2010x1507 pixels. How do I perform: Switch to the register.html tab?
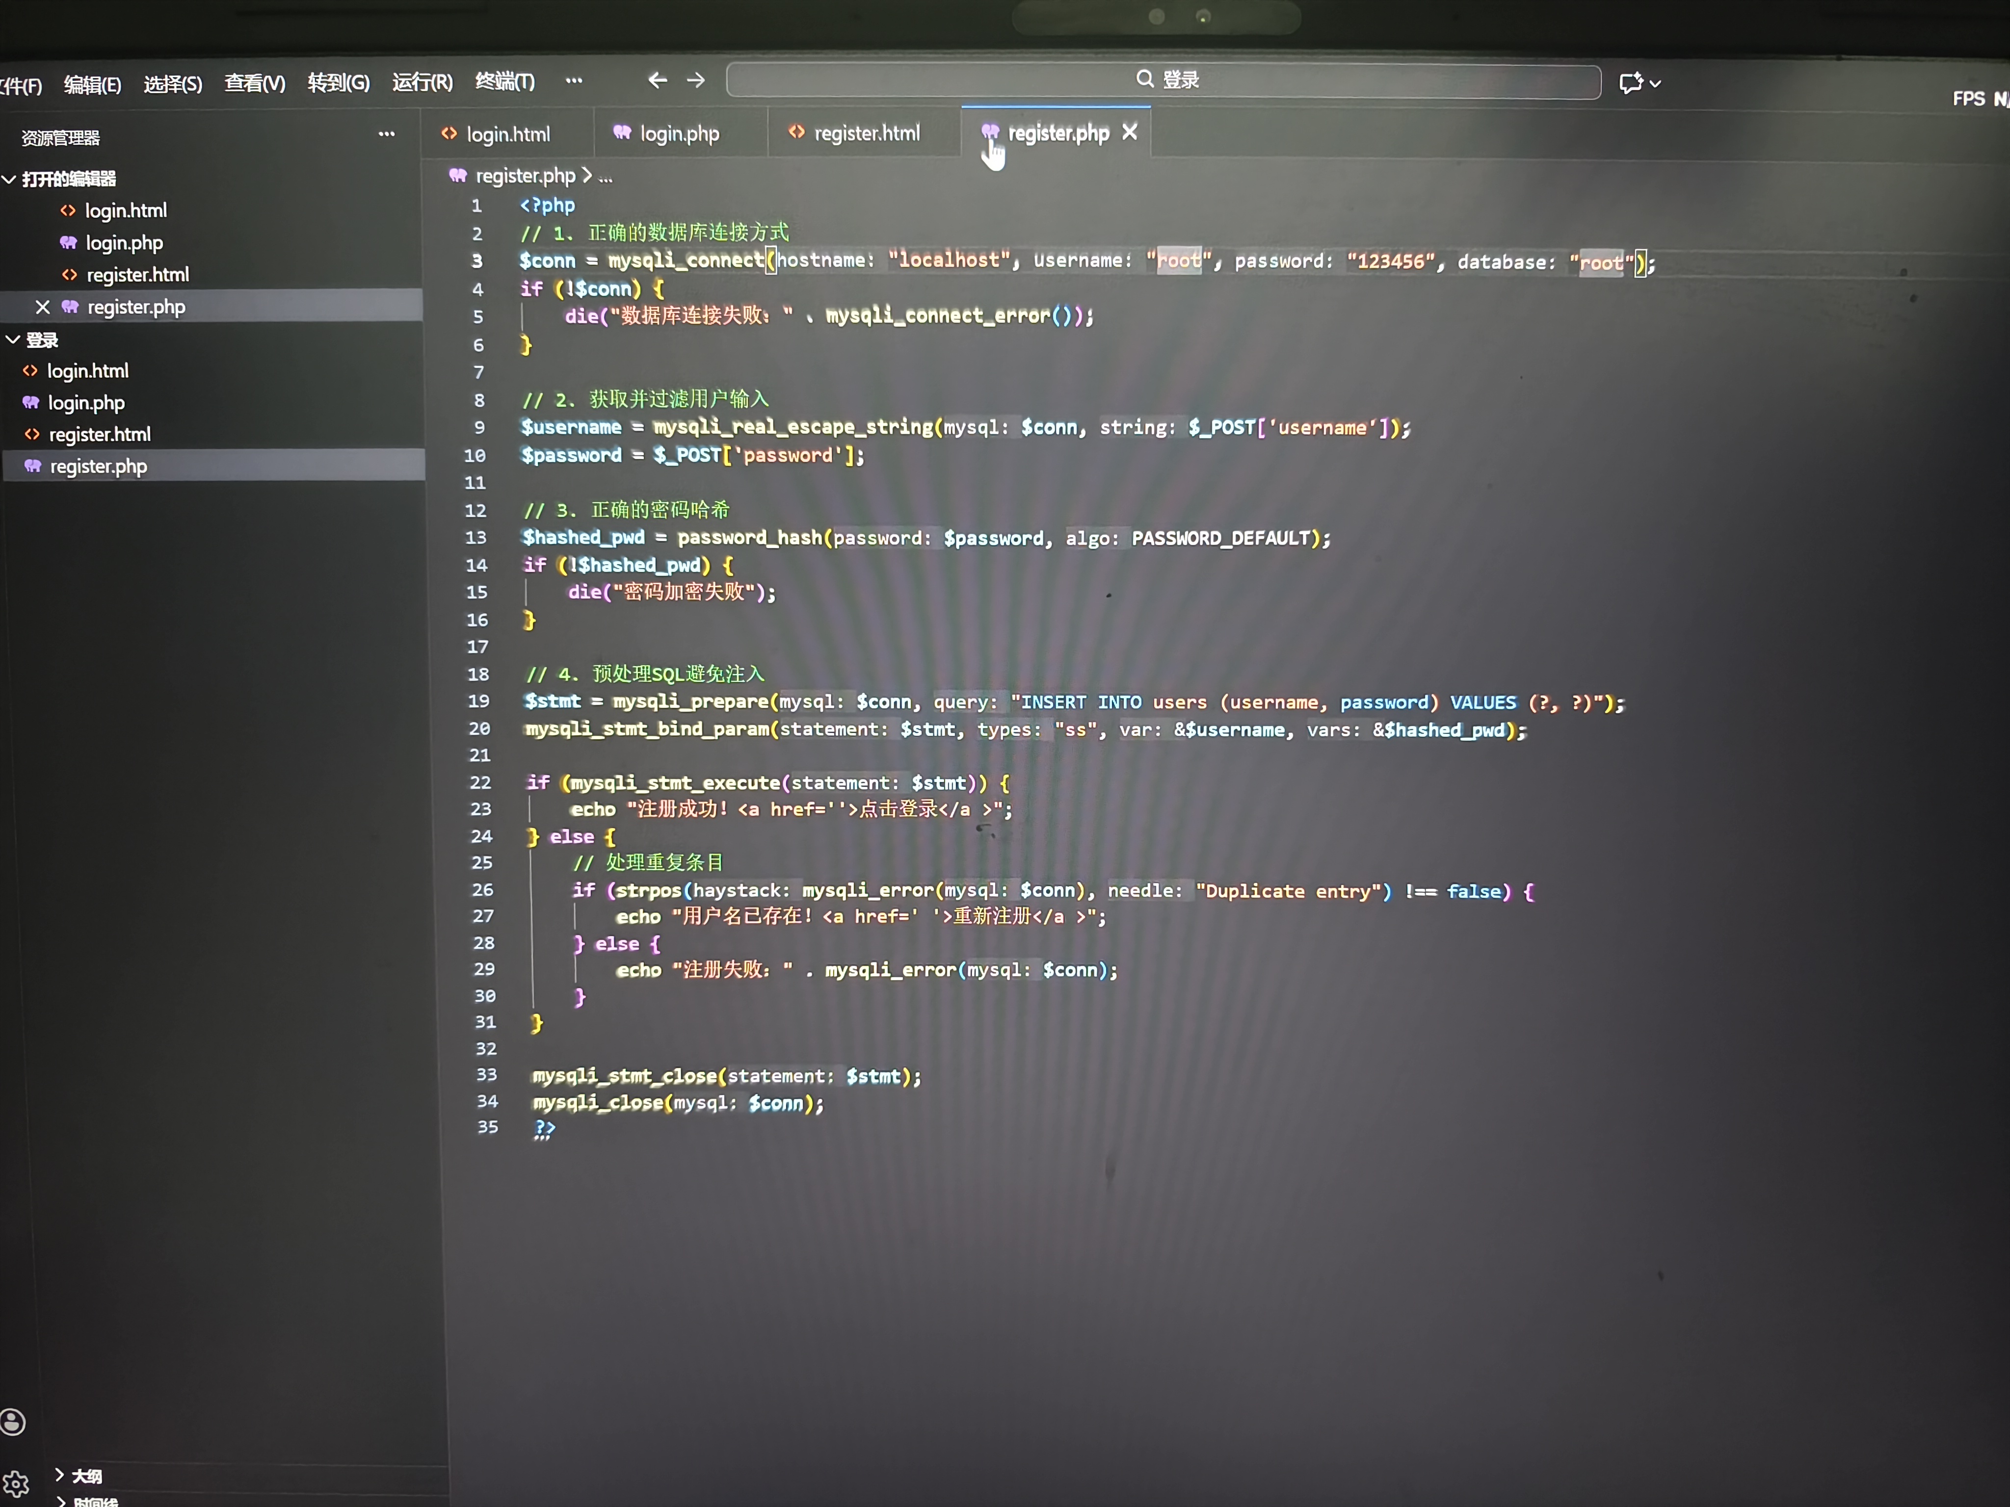tap(866, 133)
